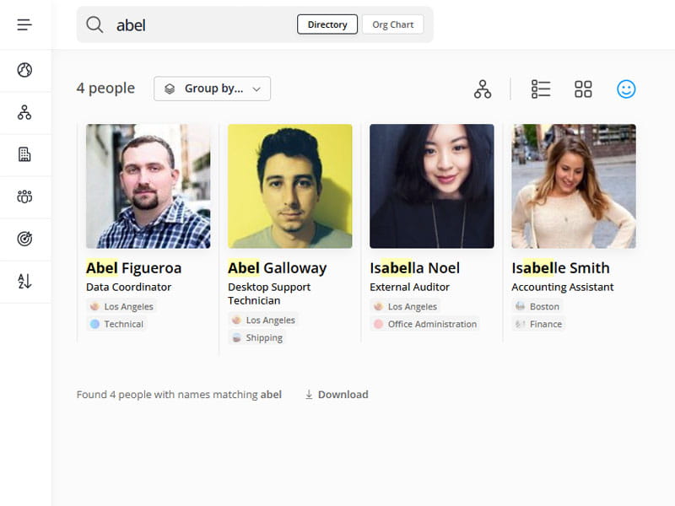
Task: Toggle list view for search results
Action: [541, 89]
